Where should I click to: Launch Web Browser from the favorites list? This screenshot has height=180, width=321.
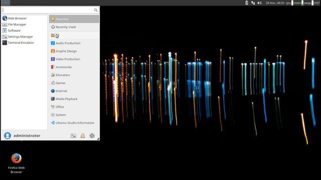click(x=25, y=18)
